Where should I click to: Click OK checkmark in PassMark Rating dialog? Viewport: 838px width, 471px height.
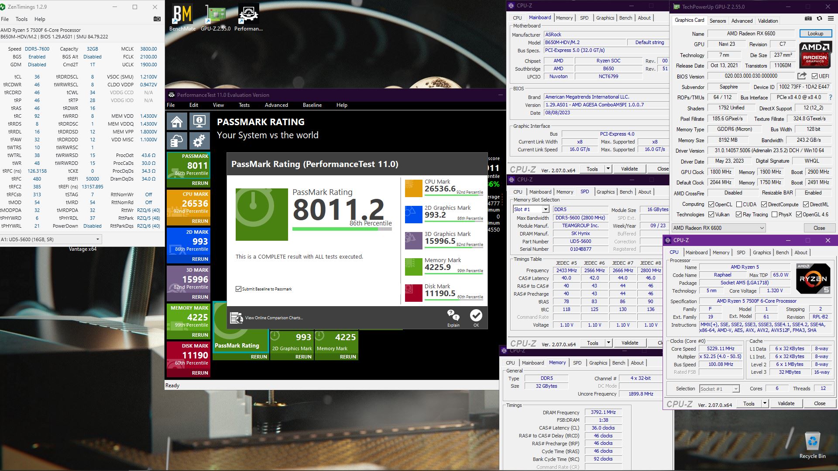click(x=476, y=317)
